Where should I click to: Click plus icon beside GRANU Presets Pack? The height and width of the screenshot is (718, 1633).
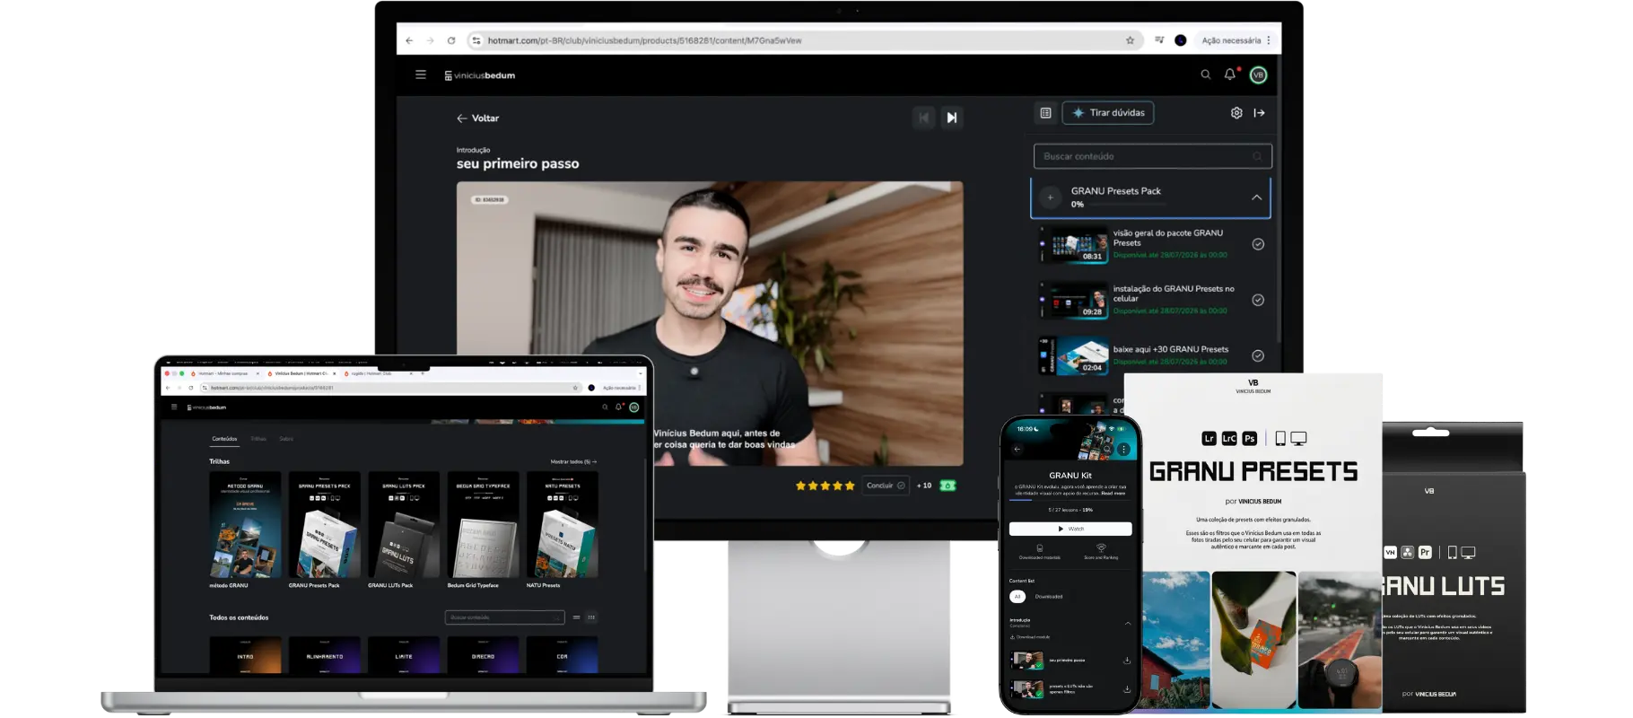(x=1050, y=197)
